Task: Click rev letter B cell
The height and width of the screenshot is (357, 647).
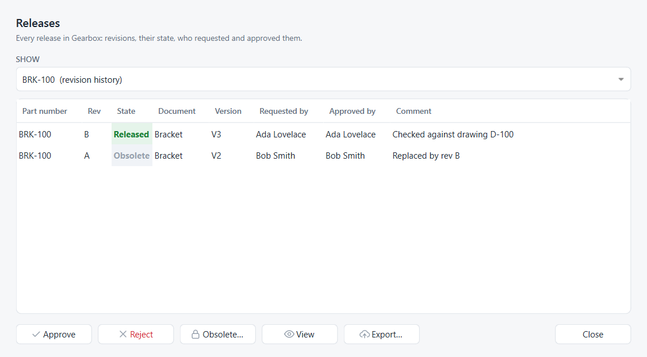Action: 87,135
